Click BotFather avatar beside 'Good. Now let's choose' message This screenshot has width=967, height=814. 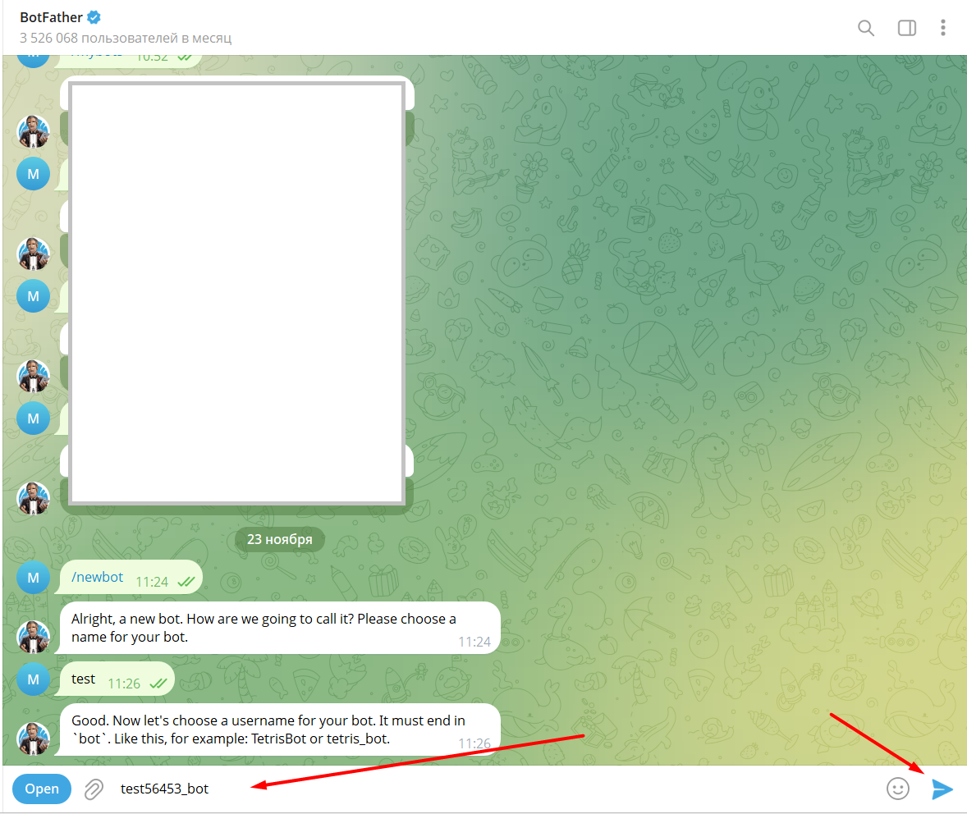coord(34,739)
